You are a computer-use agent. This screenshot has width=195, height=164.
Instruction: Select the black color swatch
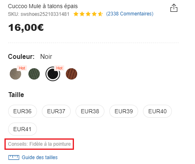coord(53,74)
